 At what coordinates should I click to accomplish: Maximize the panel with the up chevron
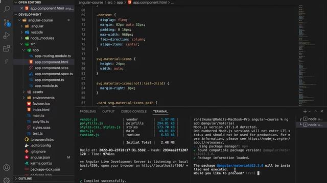point(316,111)
